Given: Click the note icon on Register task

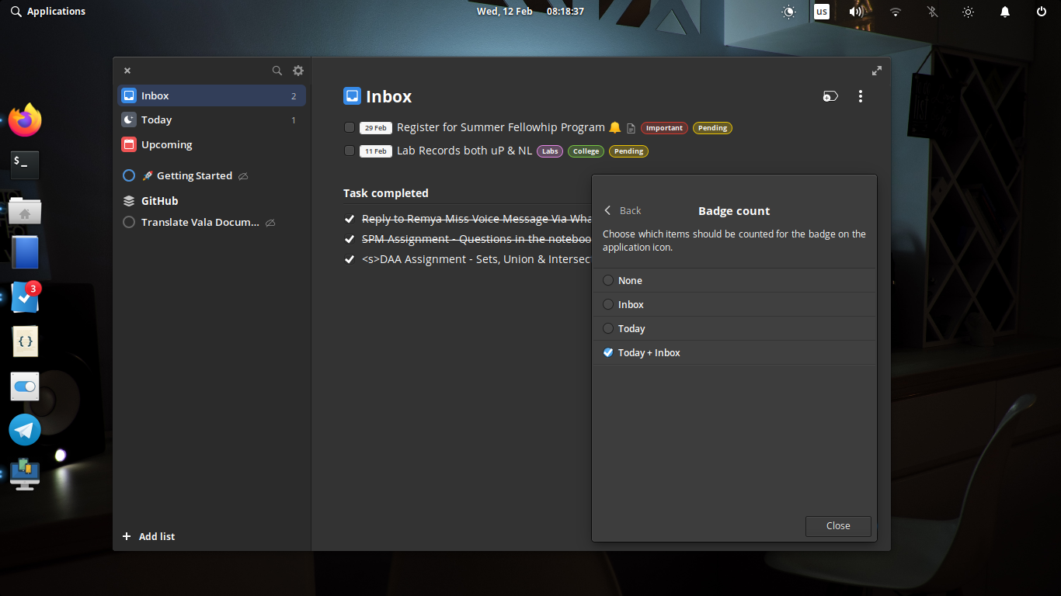Looking at the screenshot, I should (x=631, y=128).
